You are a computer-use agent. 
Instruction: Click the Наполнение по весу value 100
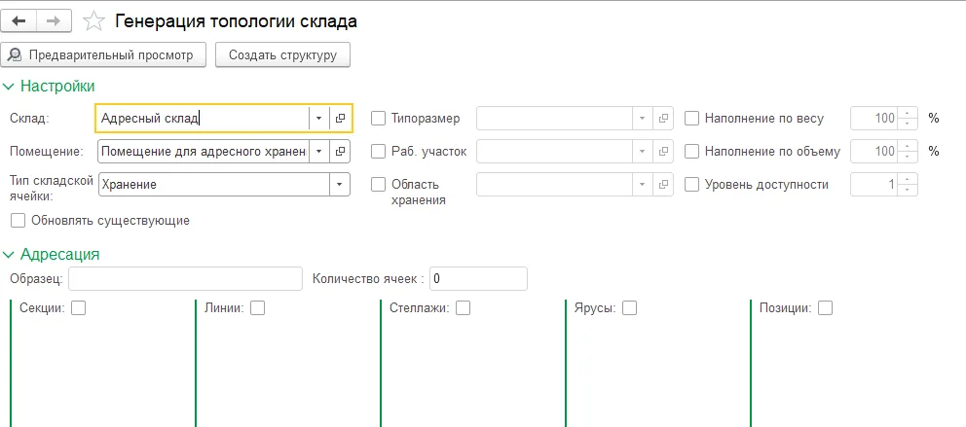884,118
